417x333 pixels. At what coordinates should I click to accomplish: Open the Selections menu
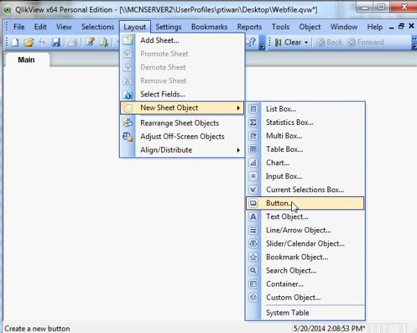(97, 27)
